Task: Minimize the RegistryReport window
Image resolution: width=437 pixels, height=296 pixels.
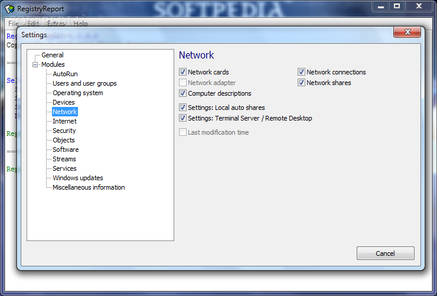Action: (x=381, y=6)
